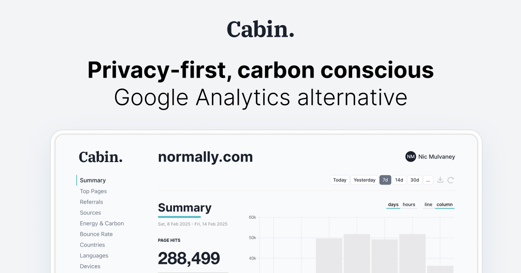Viewport: 521px width, 273px height.
Task: Open Energy & Carbon section
Action: click(102, 224)
